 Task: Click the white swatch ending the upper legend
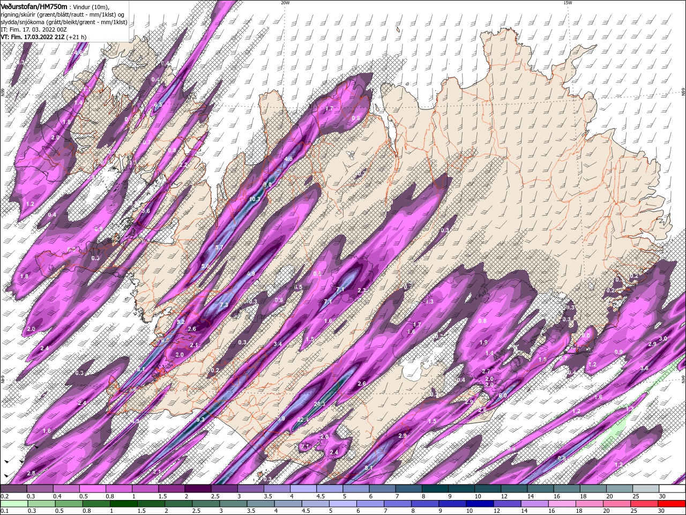coord(672,489)
